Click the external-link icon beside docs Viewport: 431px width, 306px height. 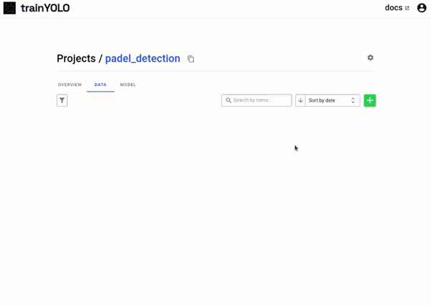tap(407, 8)
